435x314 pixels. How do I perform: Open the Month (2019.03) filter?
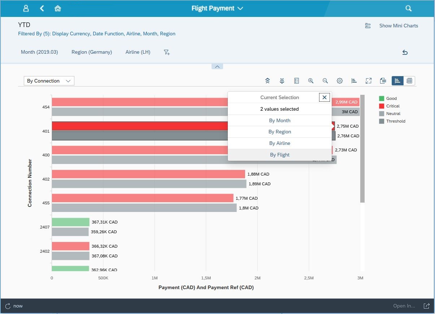(39, 52)
